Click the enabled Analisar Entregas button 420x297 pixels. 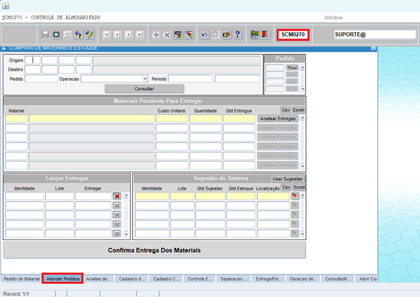(277, 118)
